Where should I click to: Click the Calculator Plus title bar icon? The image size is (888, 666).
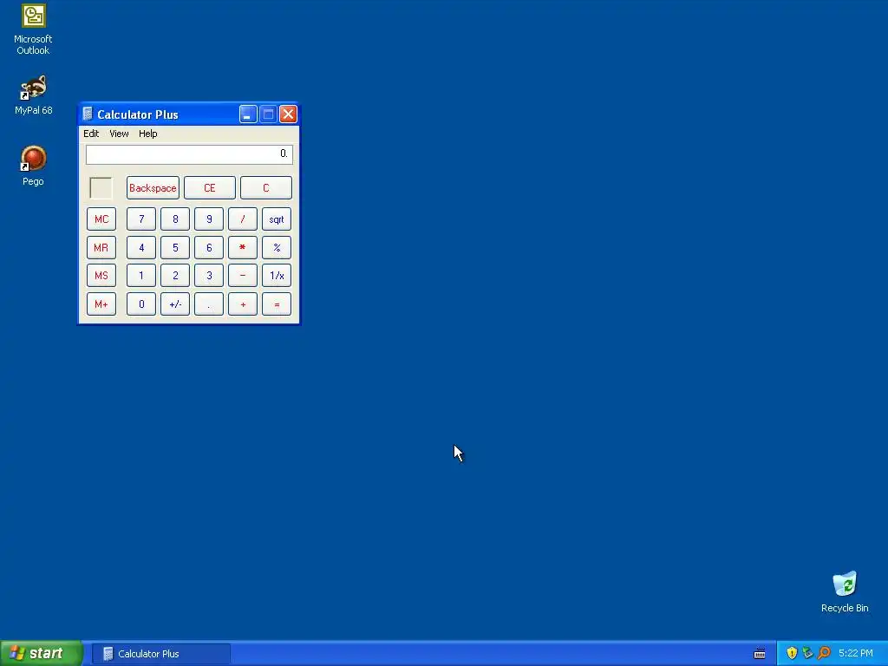point(88,114)
